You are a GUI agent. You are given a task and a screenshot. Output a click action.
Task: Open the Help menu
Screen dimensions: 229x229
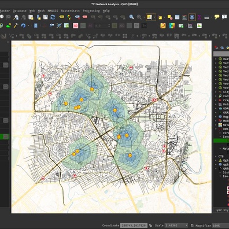coord(106,11)
